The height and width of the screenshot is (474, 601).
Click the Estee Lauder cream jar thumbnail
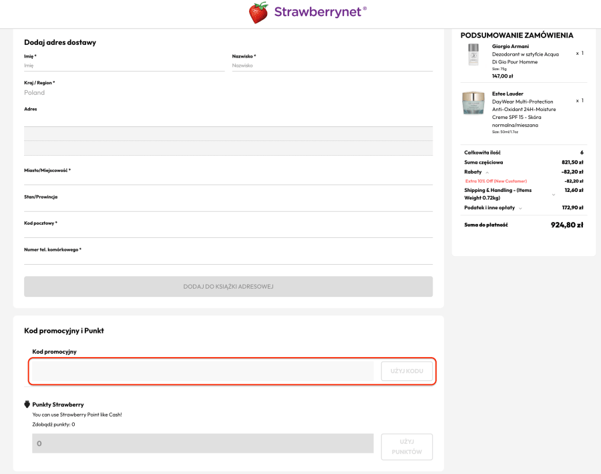[473, 103]
